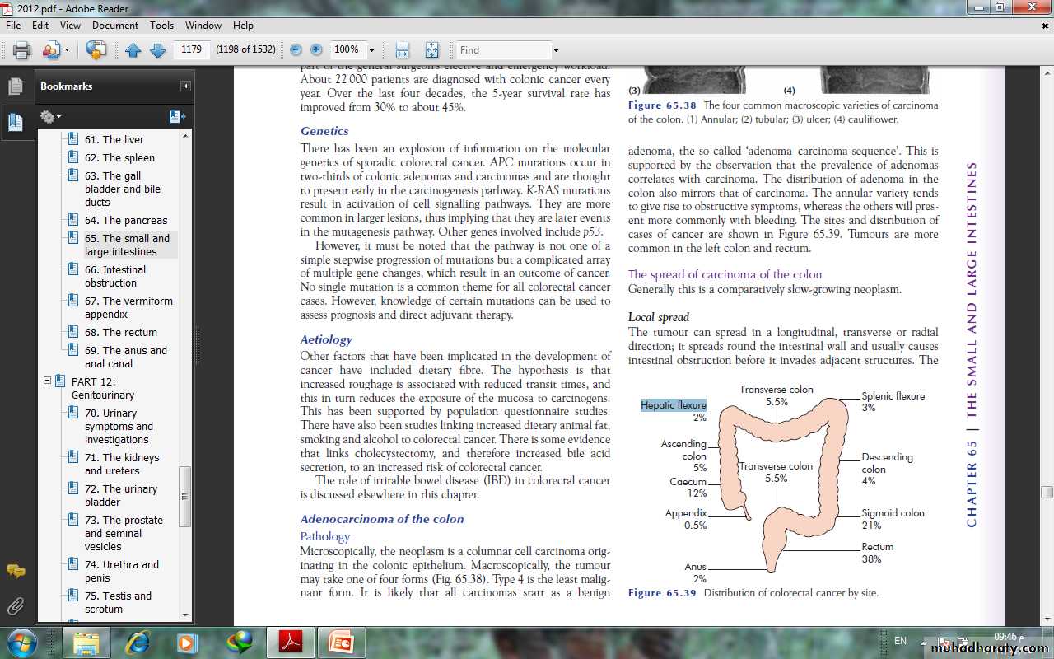Go to next page with down arrow
1054x659 pixels.
click(157, 50)
